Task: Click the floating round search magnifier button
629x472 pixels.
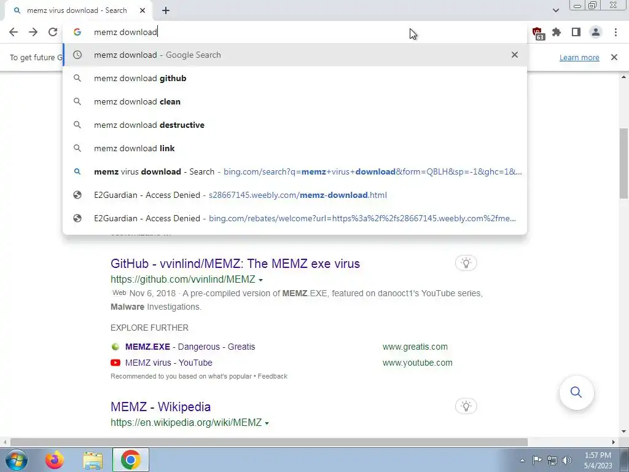Action: 576,392
